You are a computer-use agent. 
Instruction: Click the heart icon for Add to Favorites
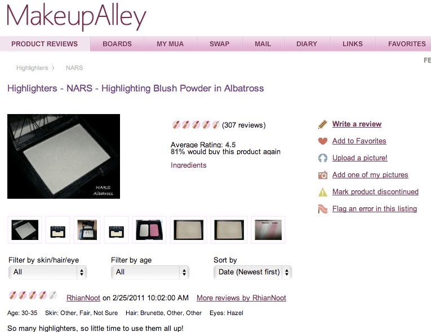(x=323, y=141)
